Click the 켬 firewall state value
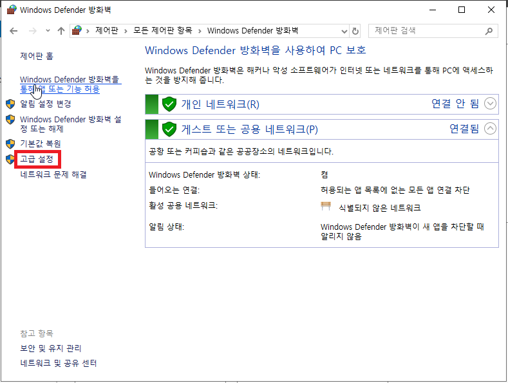Screen dimensions: 508x383 click(x=325, y=174)
